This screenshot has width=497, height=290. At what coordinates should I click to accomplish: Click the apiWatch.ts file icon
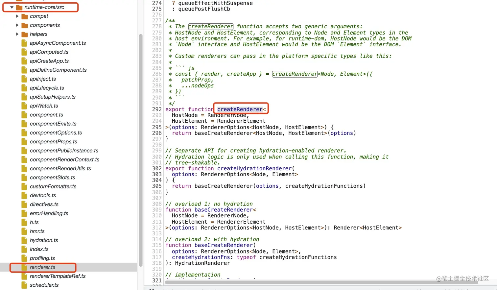pos(24,106)
